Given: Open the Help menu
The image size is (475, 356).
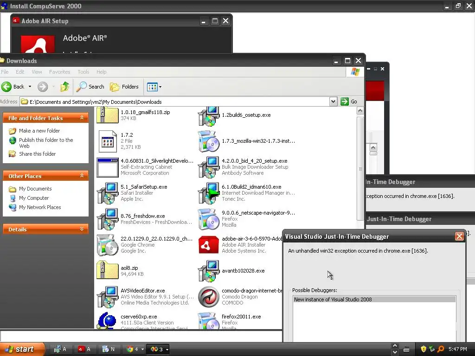Looking at the screenshot, I should pyautogui.click(x=102, y=72).
